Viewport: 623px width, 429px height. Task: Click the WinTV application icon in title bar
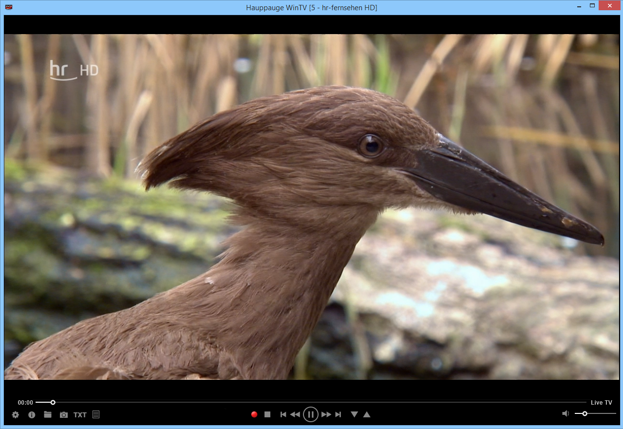(x=8, y=7)
